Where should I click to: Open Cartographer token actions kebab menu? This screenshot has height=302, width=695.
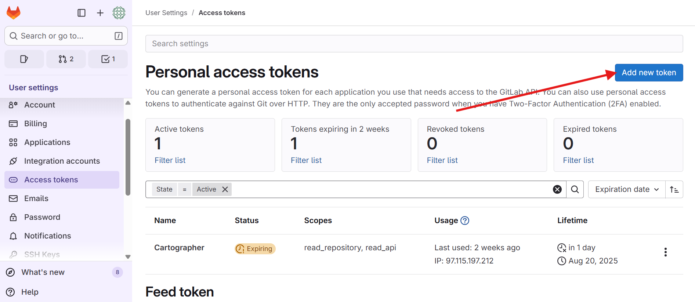(665, 252)
